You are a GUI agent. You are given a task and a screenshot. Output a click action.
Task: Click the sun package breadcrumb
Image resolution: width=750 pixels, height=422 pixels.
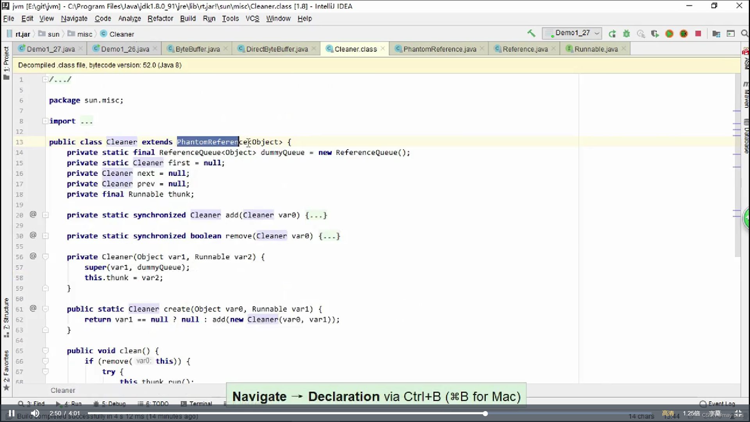[49, 34]
